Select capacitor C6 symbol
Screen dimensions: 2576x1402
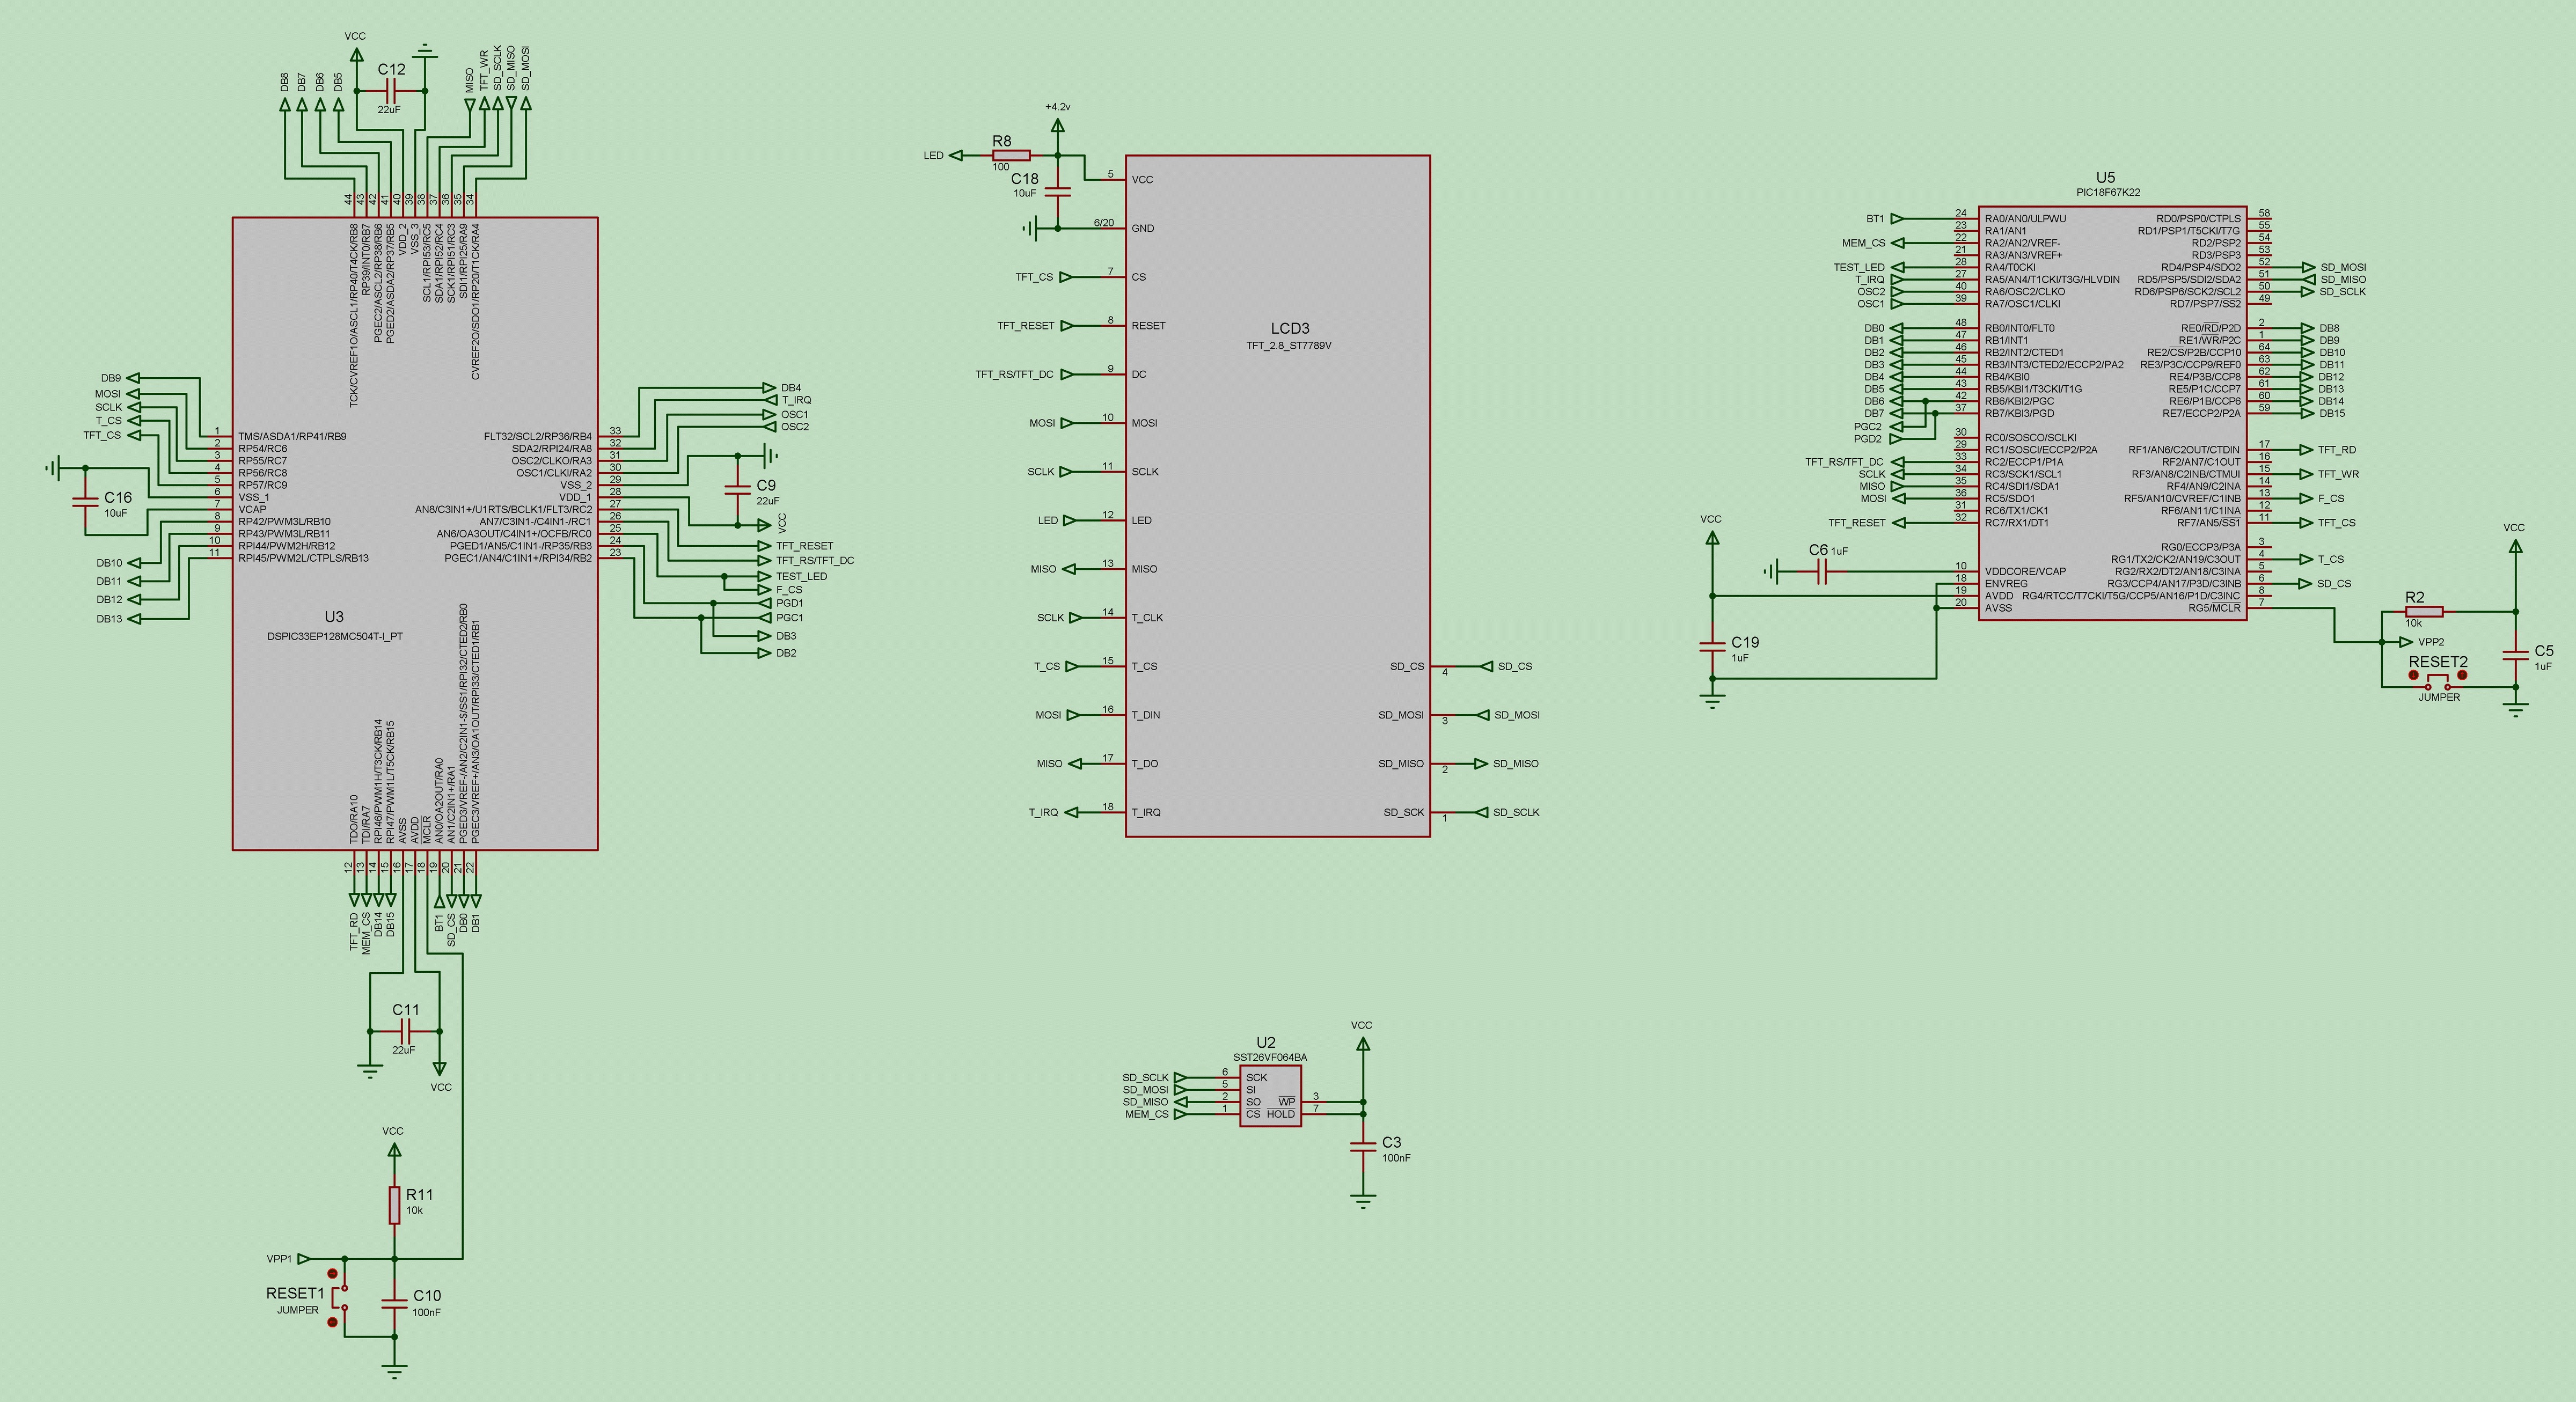[x=1821, y=572]
